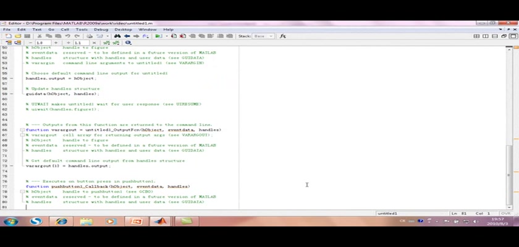Clear all breakpoints icon

pos(183,36)
